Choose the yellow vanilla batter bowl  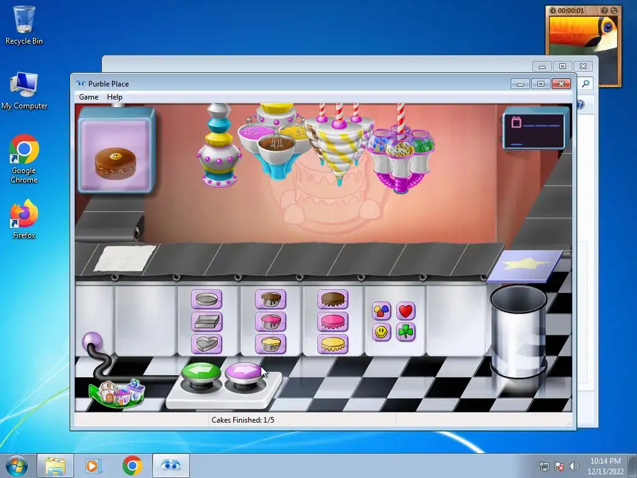271,344
